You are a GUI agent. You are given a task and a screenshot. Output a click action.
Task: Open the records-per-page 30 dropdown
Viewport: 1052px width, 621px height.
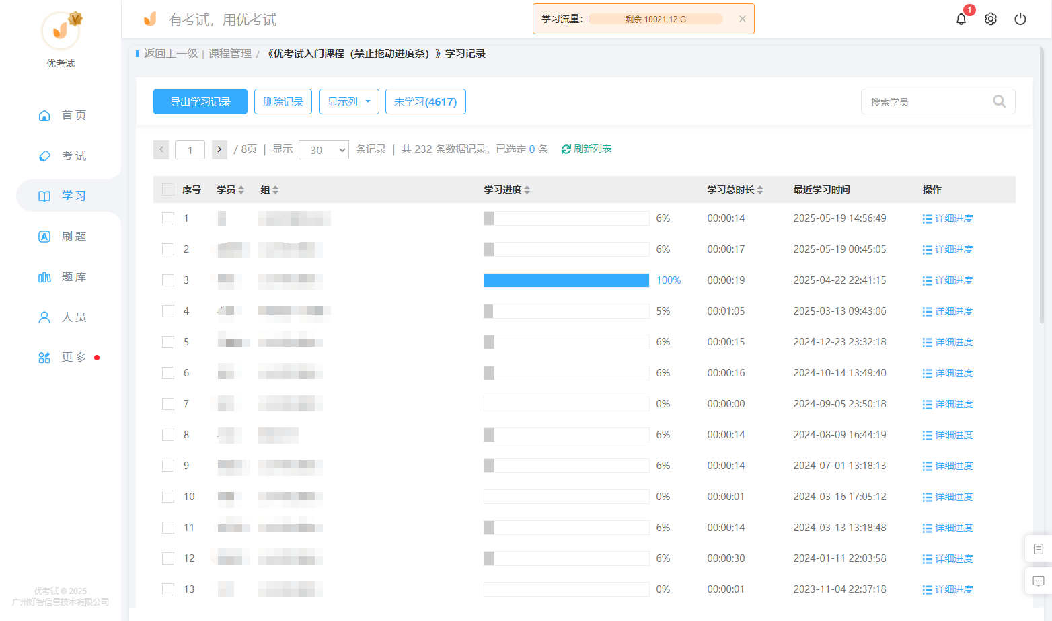pos(324,150)
